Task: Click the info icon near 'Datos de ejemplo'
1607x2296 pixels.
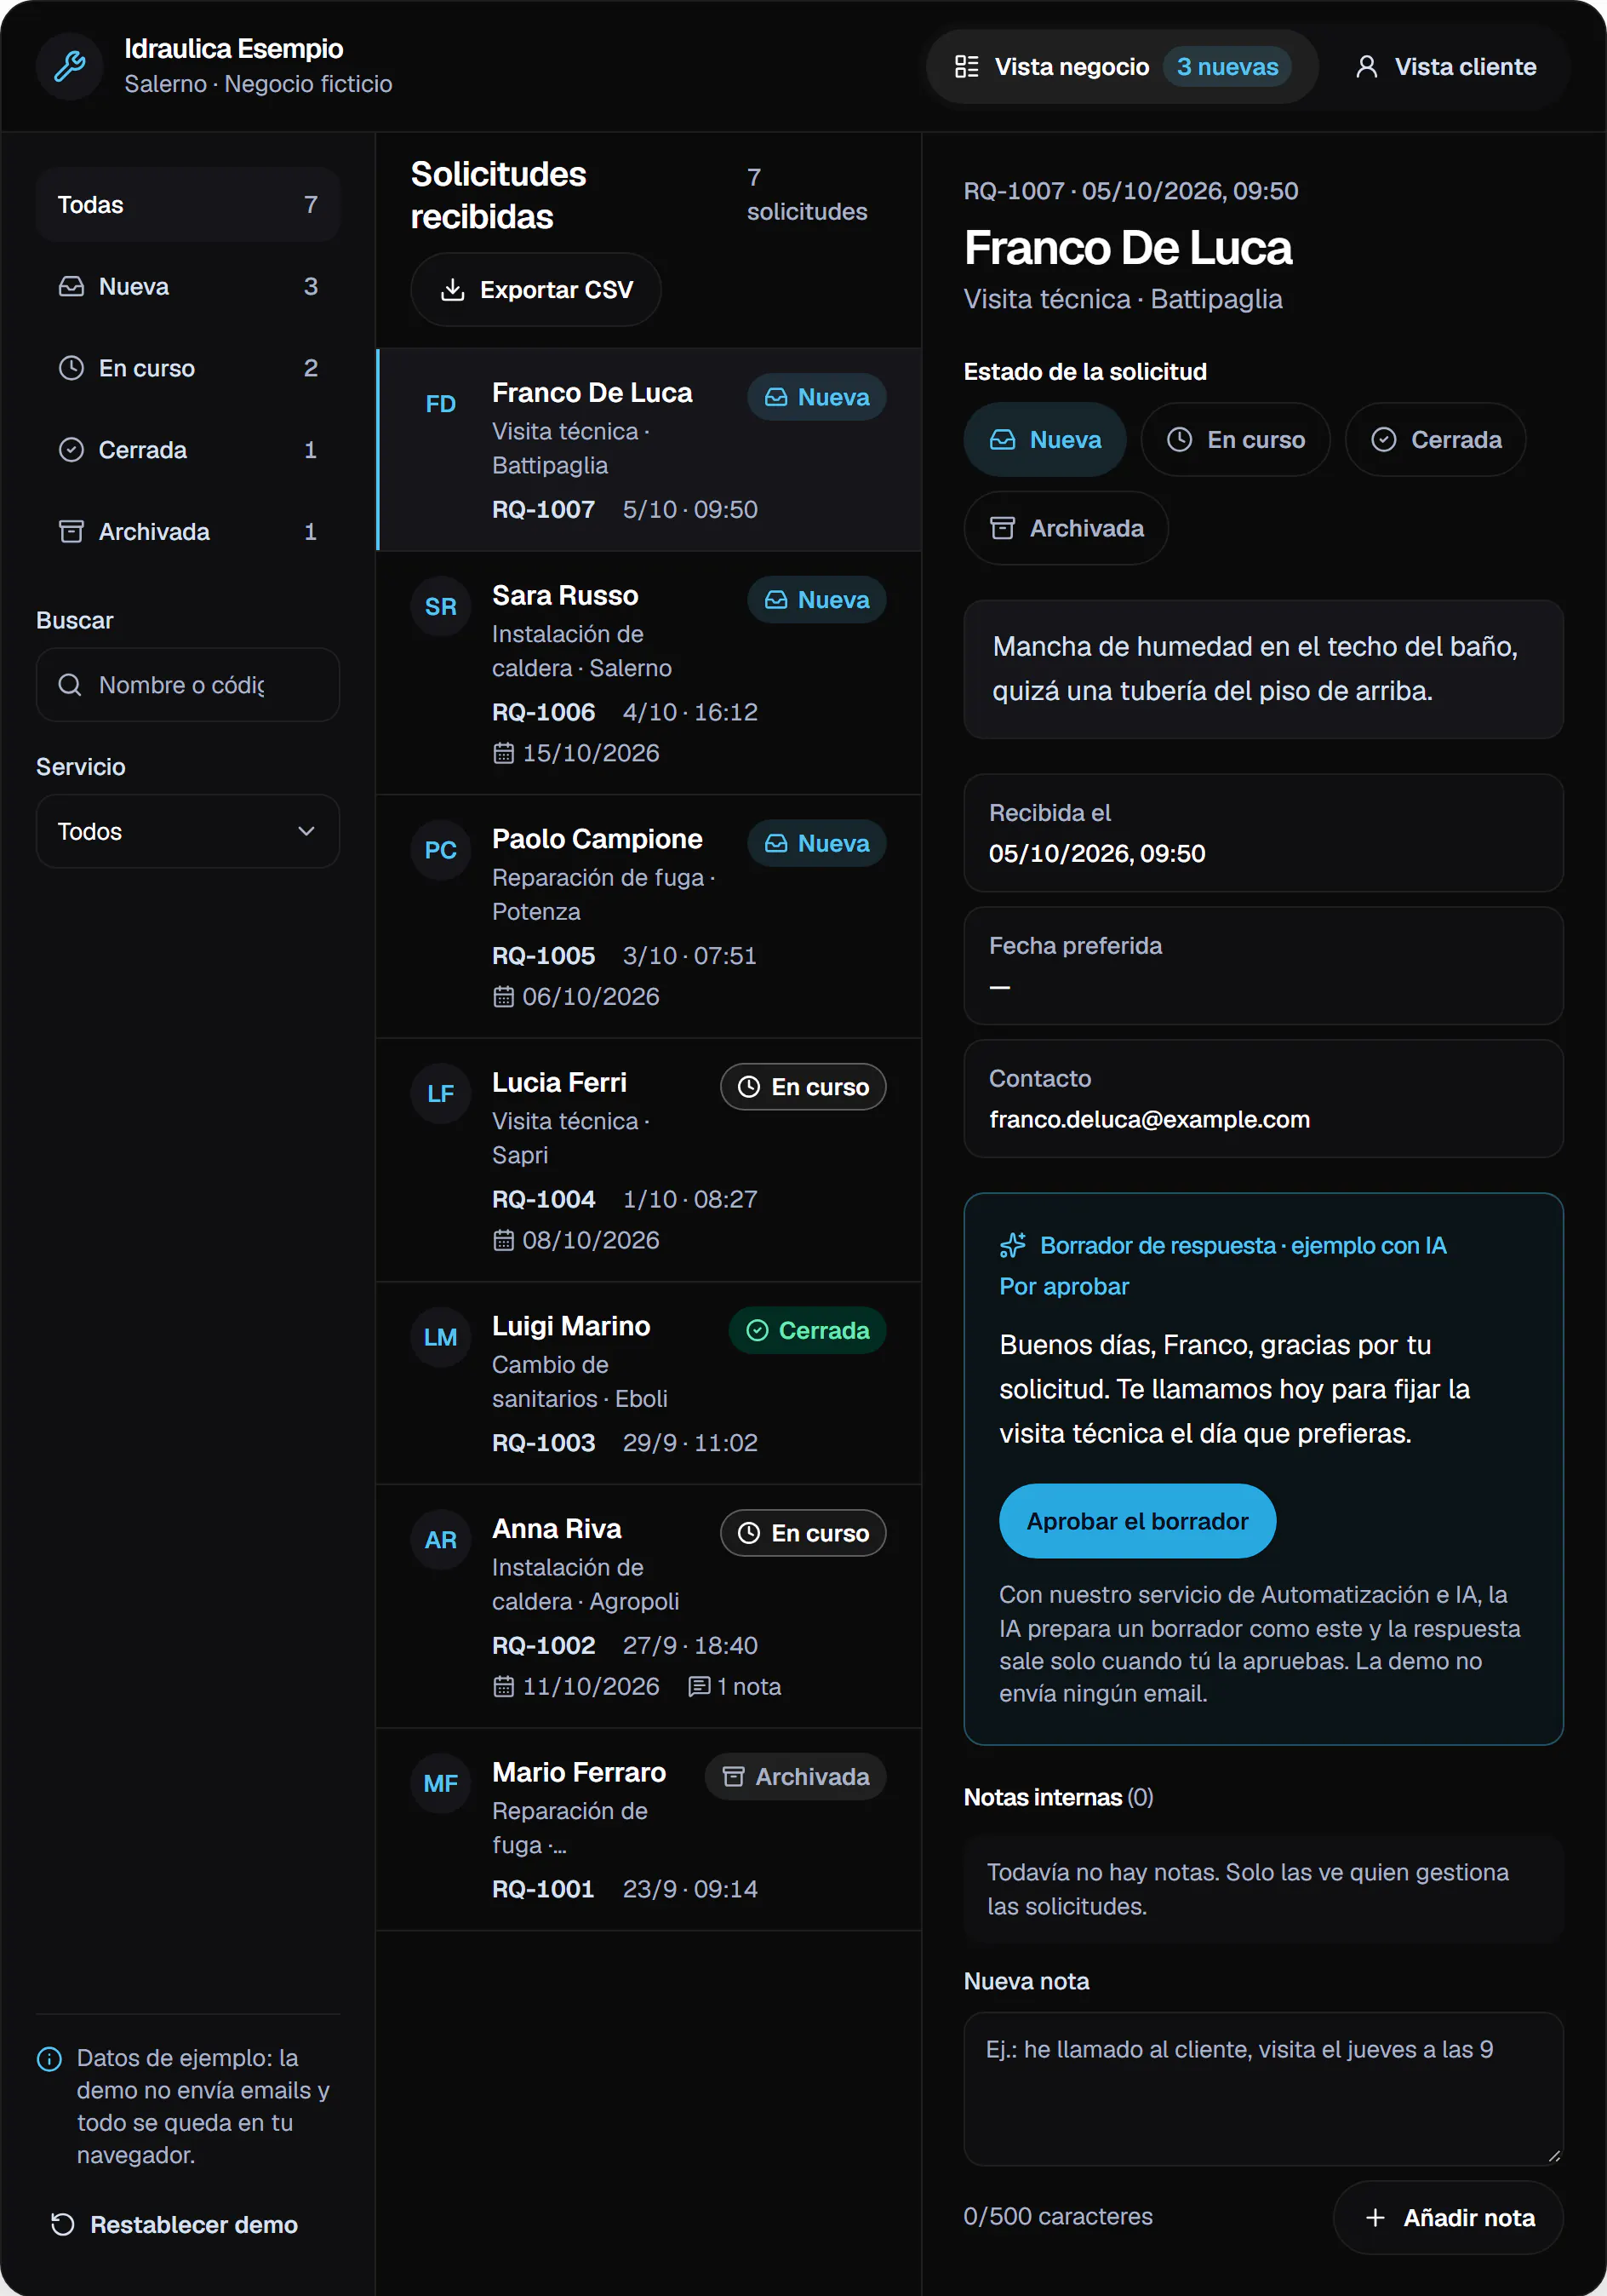Action: pos(49,2059)
